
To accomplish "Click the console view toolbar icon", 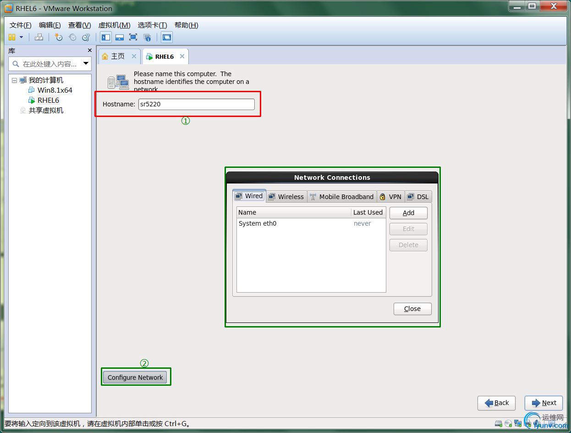I will click(167, 37).
